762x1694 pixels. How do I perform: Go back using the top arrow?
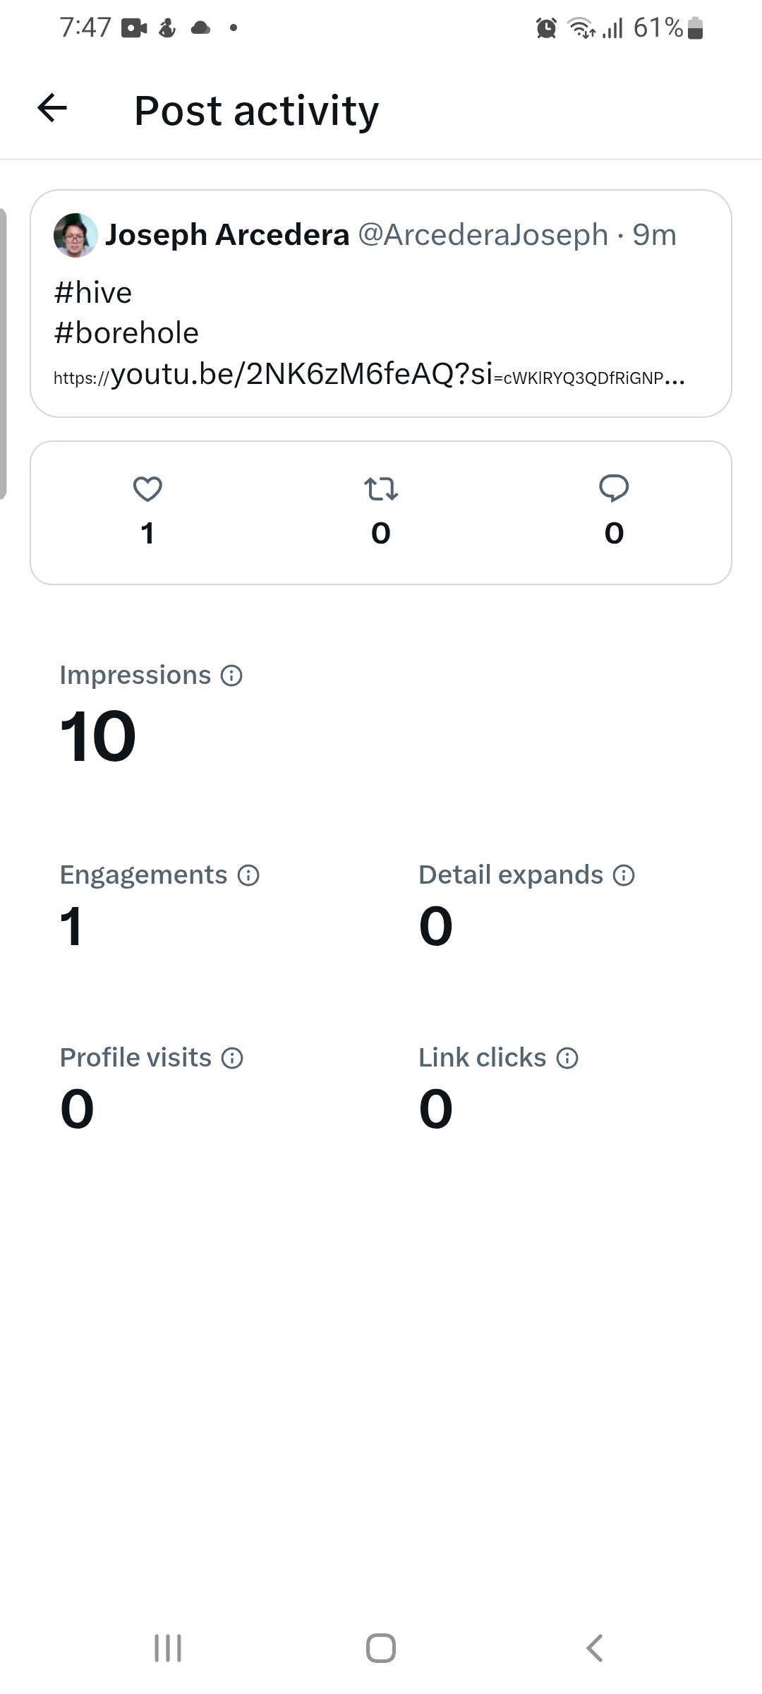pos(52,108)
